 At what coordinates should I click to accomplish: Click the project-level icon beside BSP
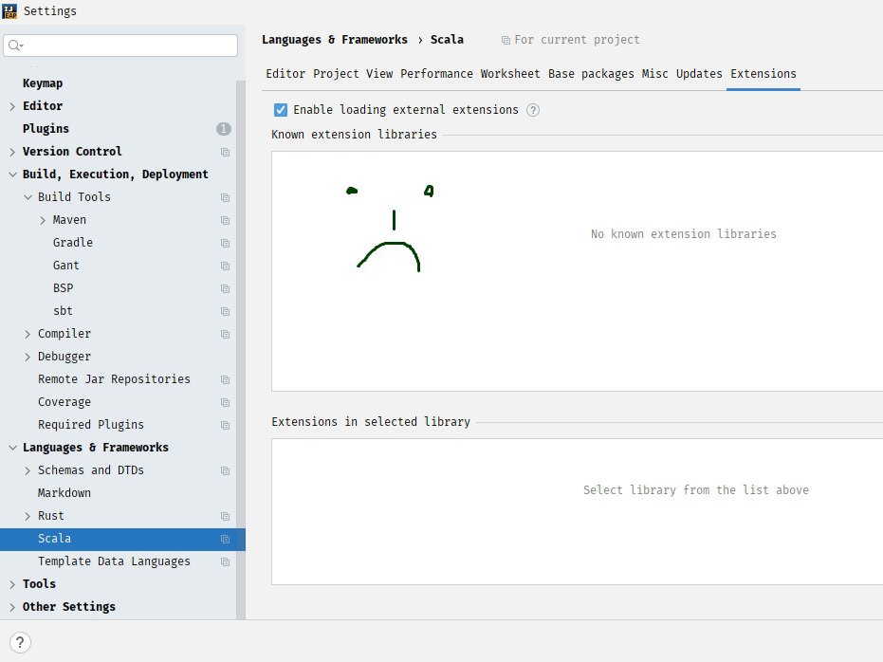click(x=226, y=288)
